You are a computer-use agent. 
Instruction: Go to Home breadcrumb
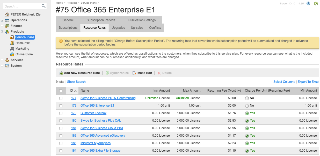coord(59,3)
